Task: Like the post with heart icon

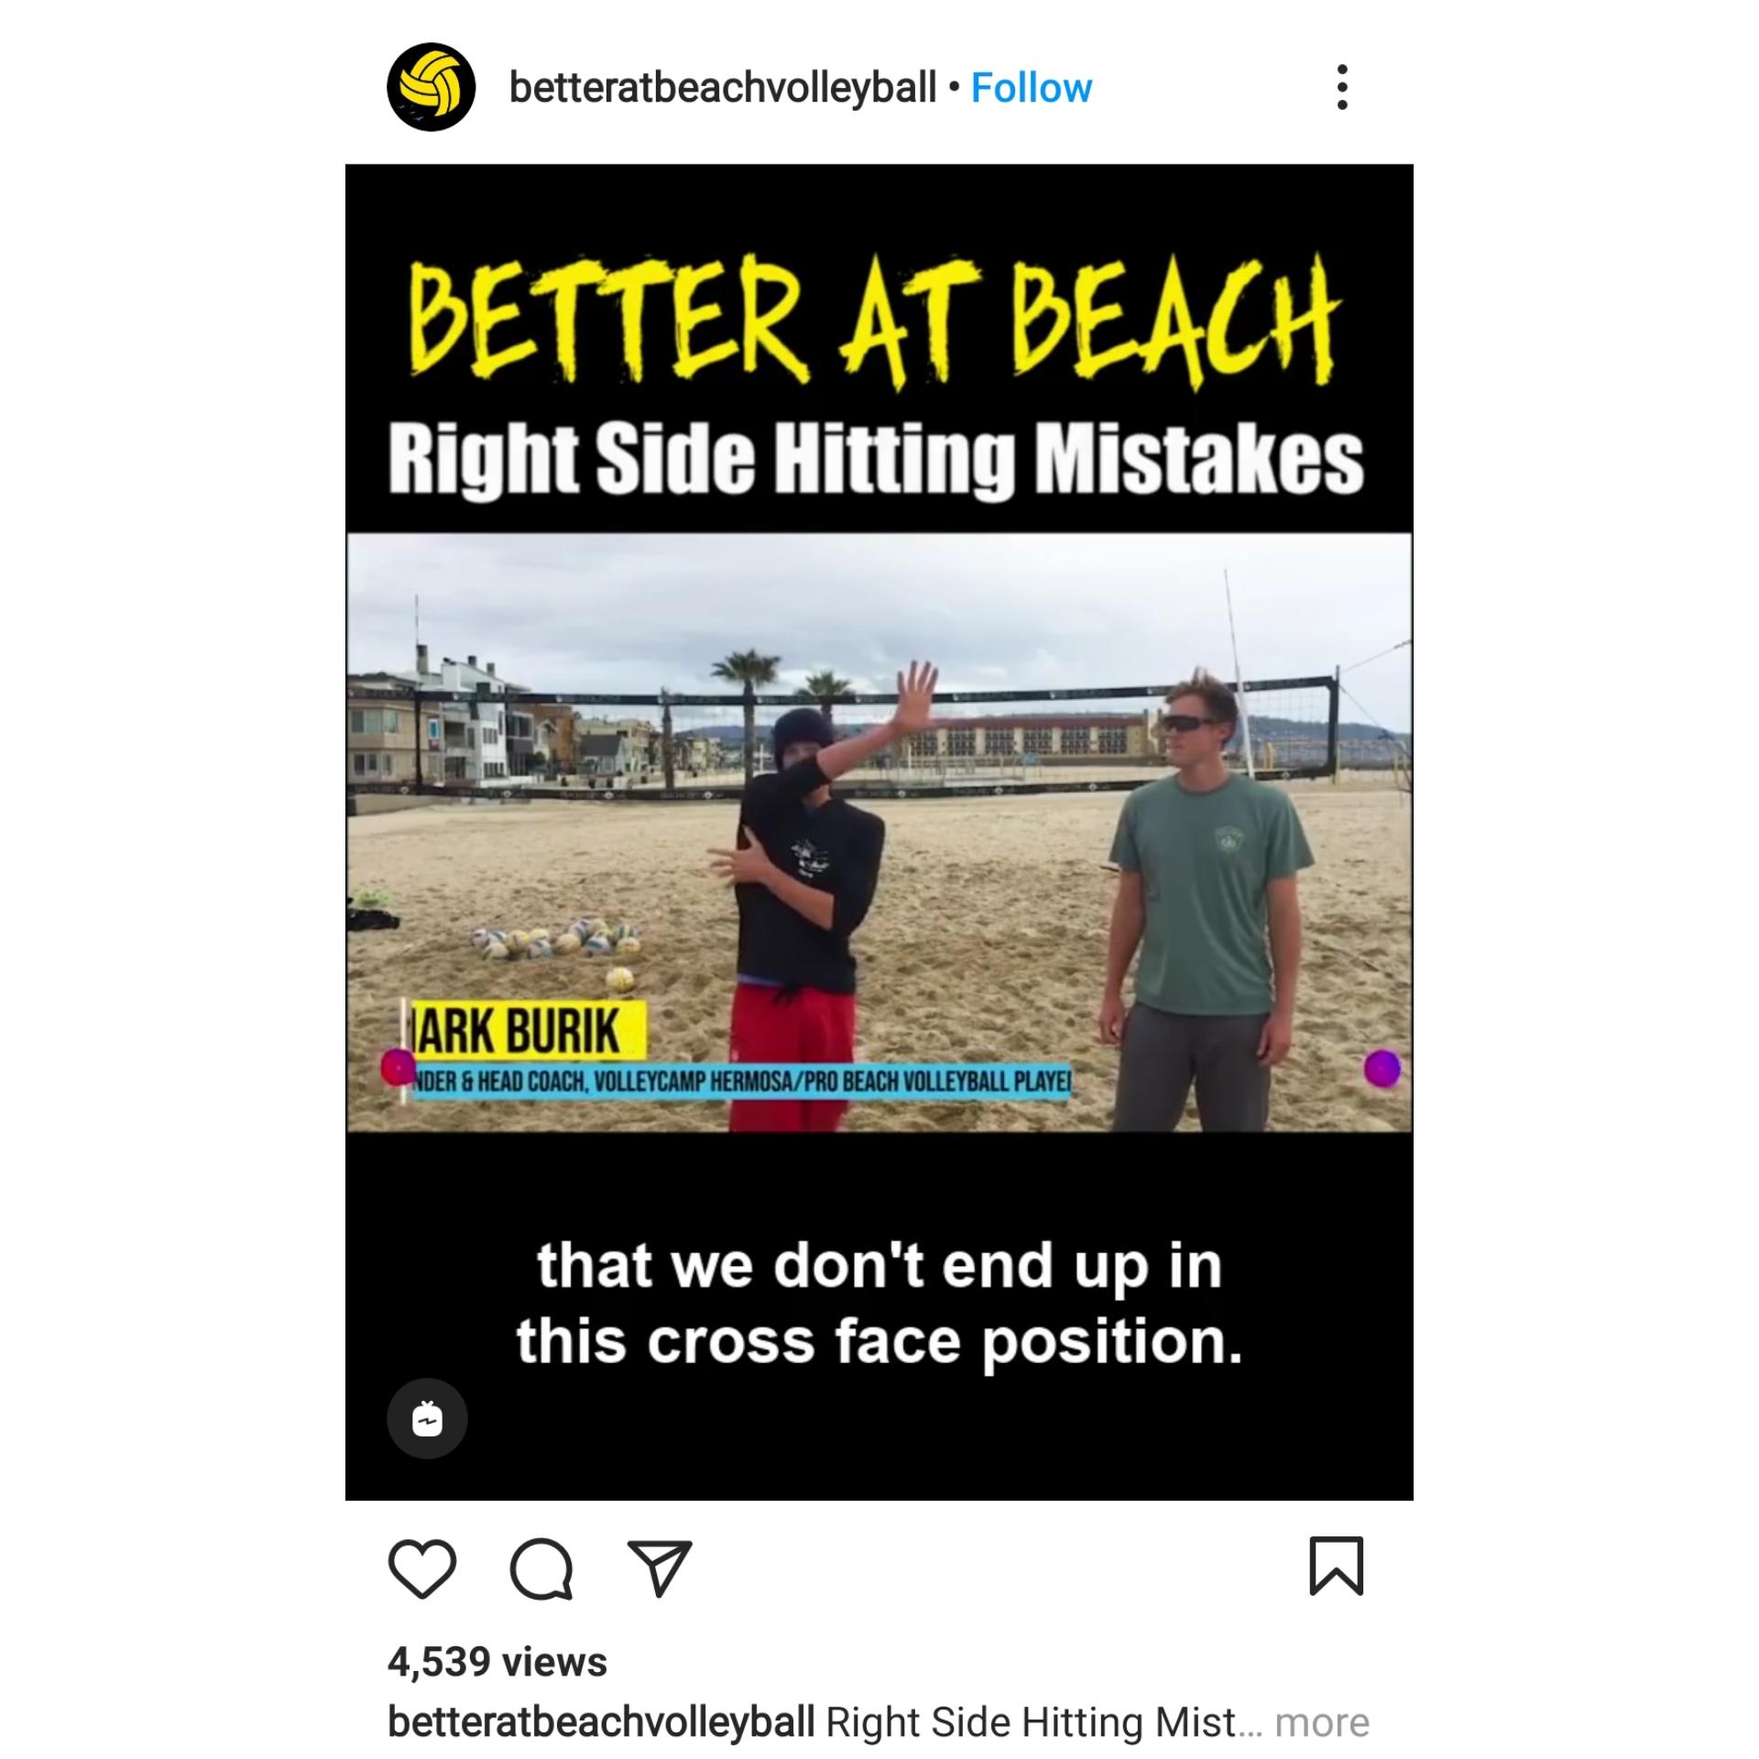Action: tap(422, 1568)
